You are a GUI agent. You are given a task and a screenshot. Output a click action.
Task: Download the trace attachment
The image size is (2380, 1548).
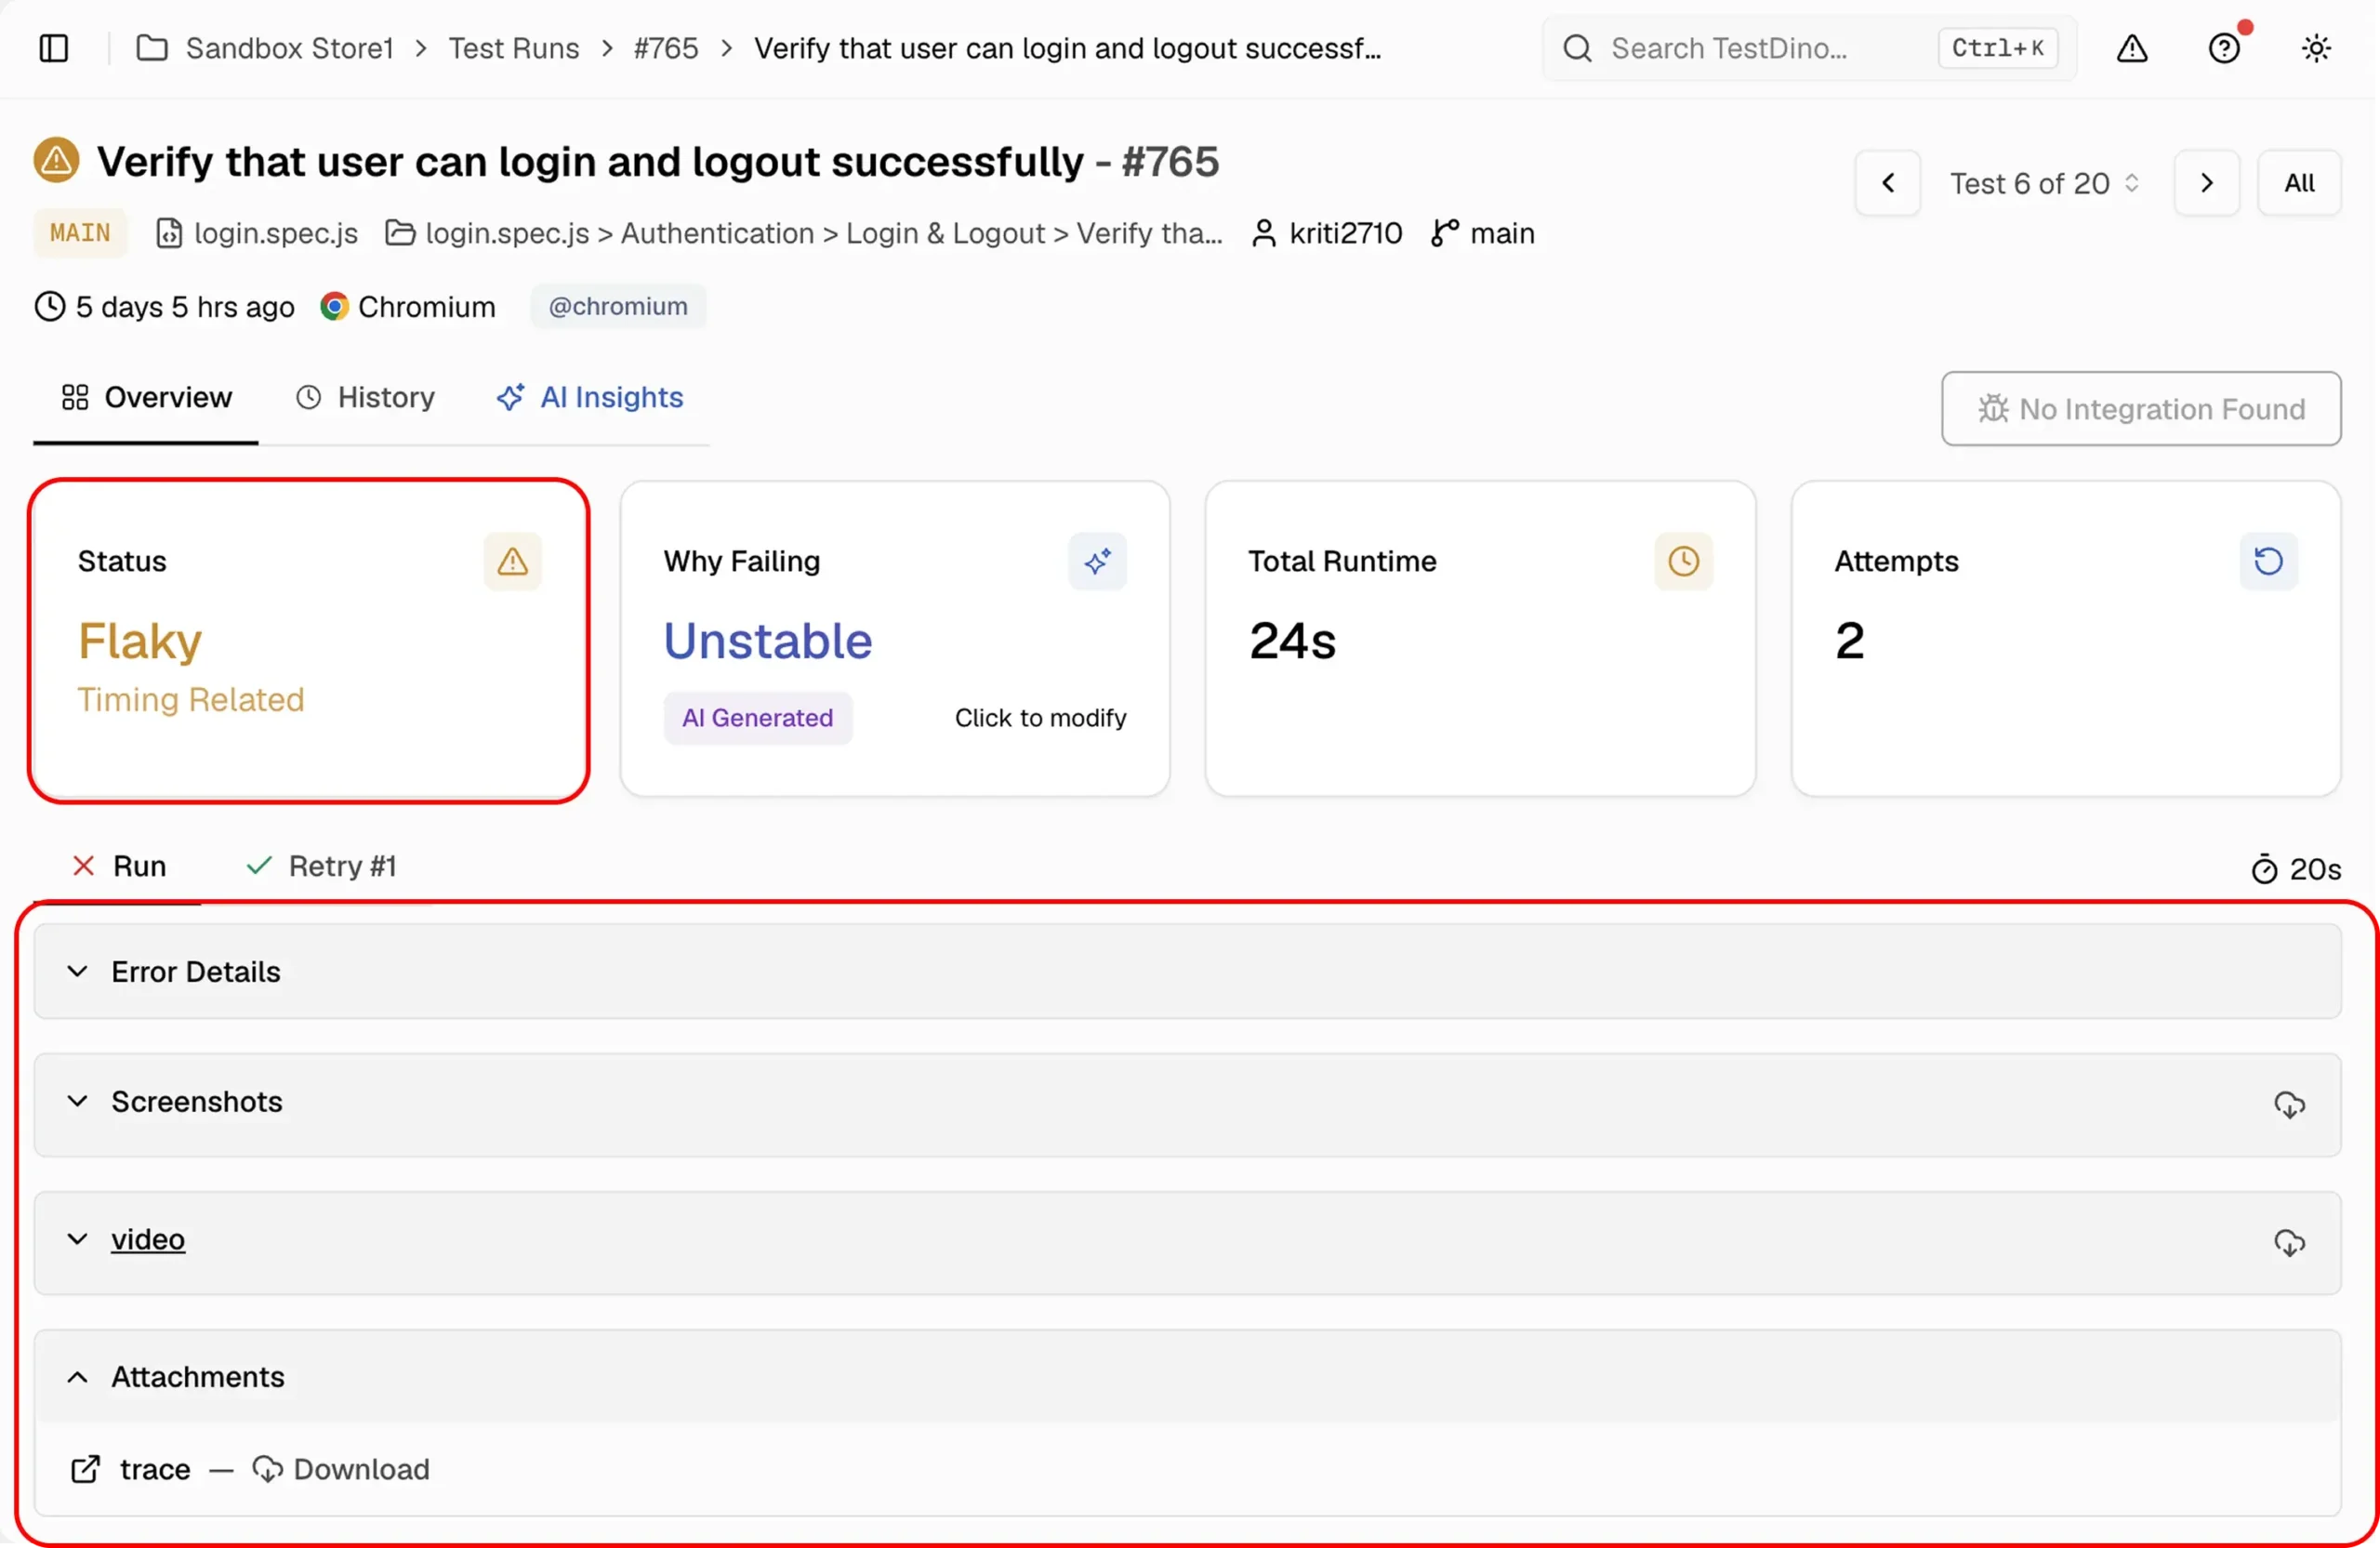[340, 1469]
